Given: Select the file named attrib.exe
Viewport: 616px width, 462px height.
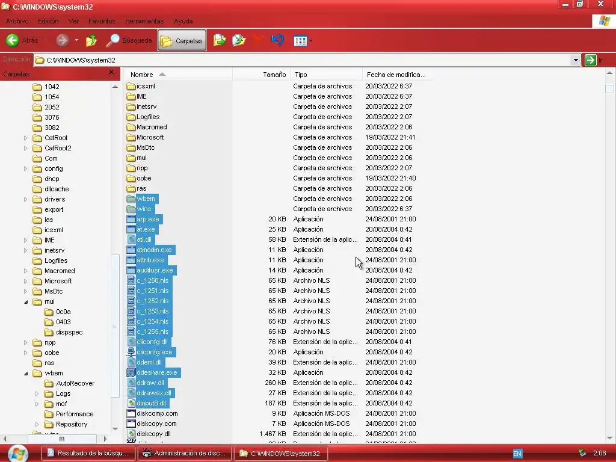Looking at the screenshot, I should coord(150,260).
